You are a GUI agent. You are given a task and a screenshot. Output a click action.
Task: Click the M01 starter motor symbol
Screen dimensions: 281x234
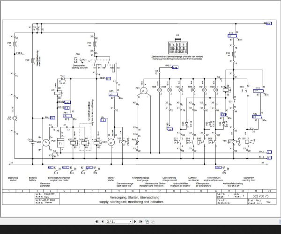[111, 143]
